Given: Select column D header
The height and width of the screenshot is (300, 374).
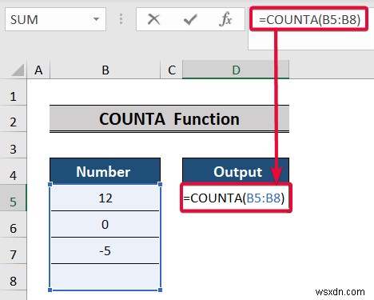Looking at the screenshot, I should 236,70.
